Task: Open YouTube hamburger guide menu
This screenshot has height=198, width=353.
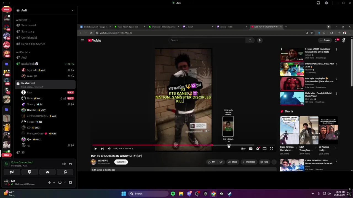Action: [x=82, y=40]
